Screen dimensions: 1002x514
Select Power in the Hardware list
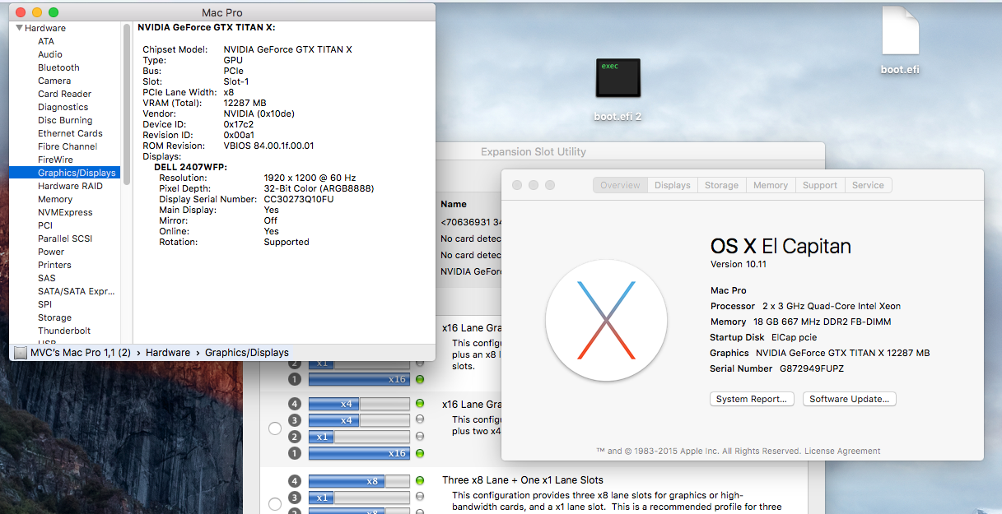tap(51, 252)
